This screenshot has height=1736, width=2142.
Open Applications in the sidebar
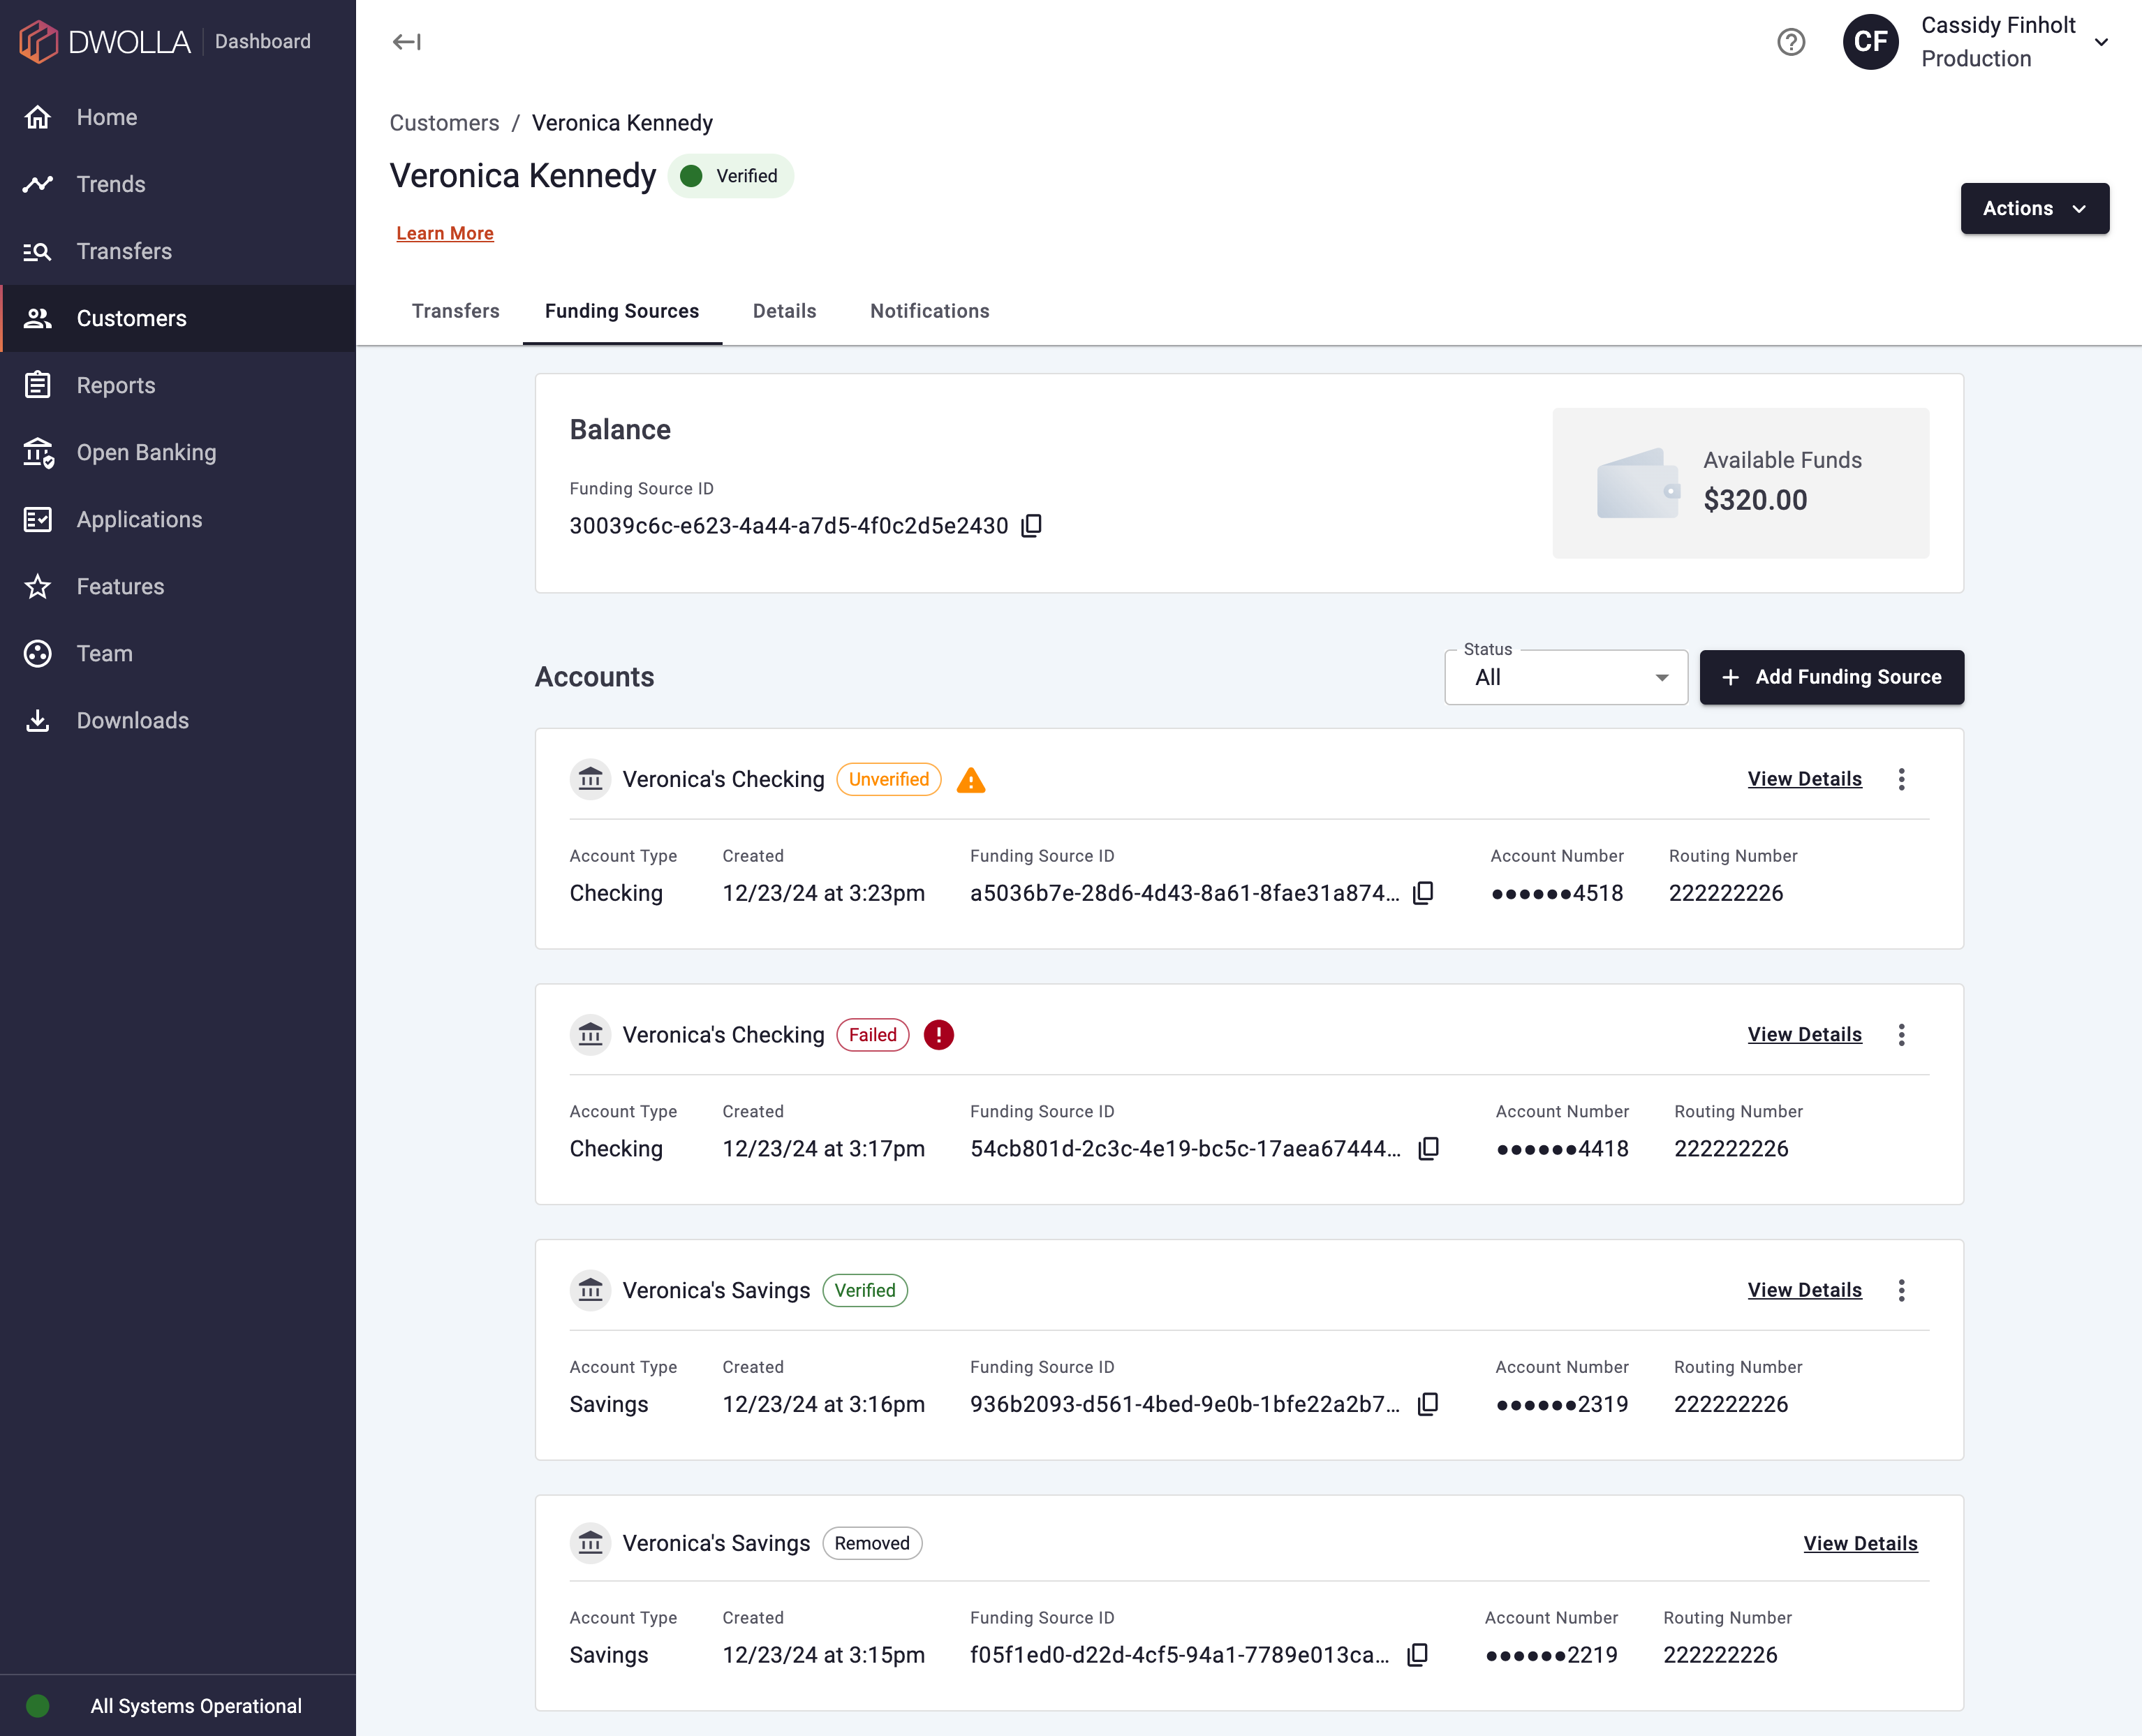tap(178, 519)
